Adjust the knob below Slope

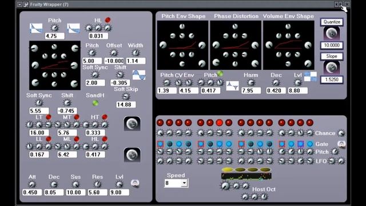332,68
